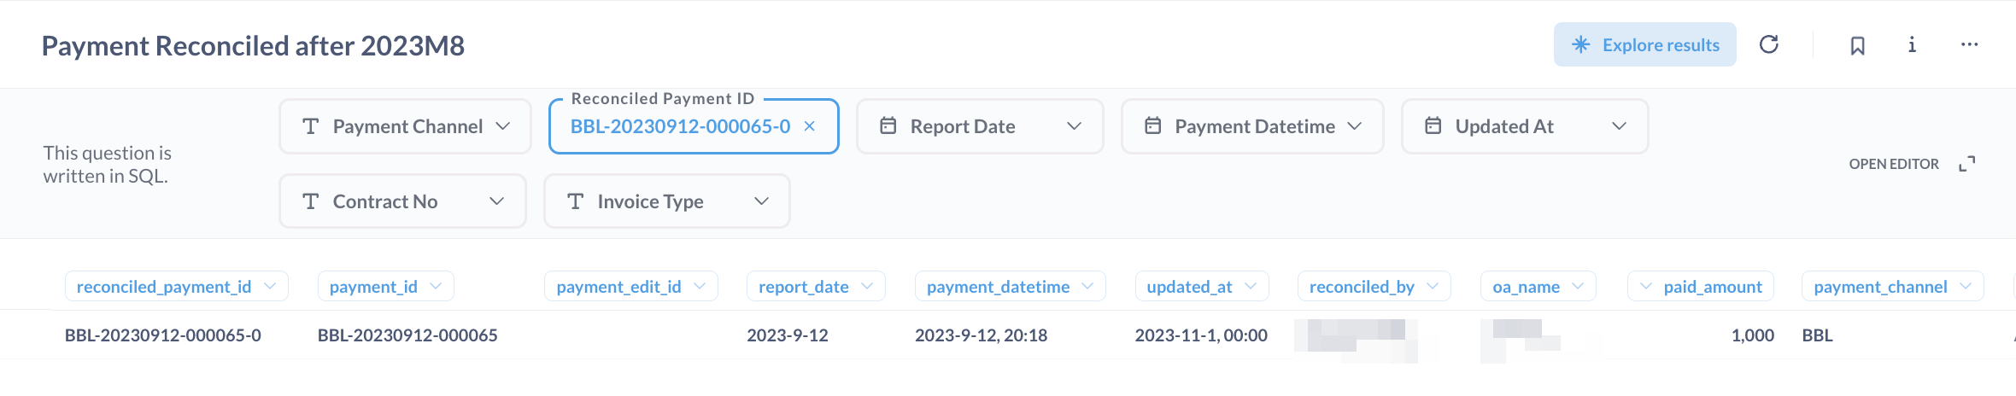Image resolution: width=2016 pixels, height=396 pixels.
Task: Open the three-dot more options menu
Action: click(1969, 44)
